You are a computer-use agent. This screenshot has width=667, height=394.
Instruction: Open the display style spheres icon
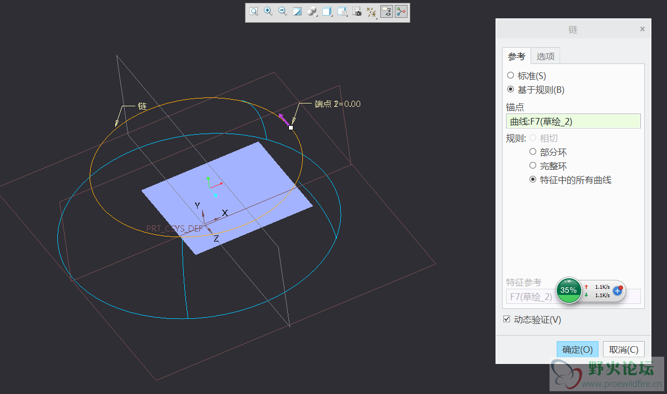pyautogui.click(x=312, y=12)
